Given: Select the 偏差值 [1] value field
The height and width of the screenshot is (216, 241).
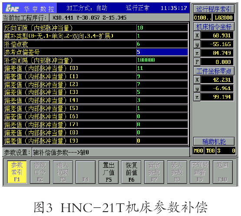Looking at the screenshot, I should pyautogui.click(x=162, y=76).
